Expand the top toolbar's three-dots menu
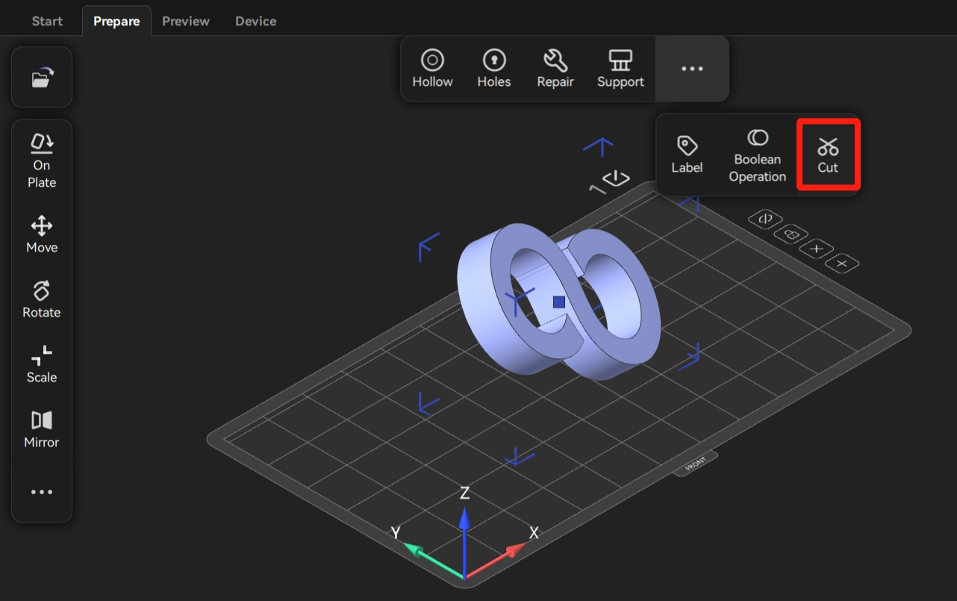The width and height of the screenshot is (957, 601). pyautogui.click(x=691, y=69)
